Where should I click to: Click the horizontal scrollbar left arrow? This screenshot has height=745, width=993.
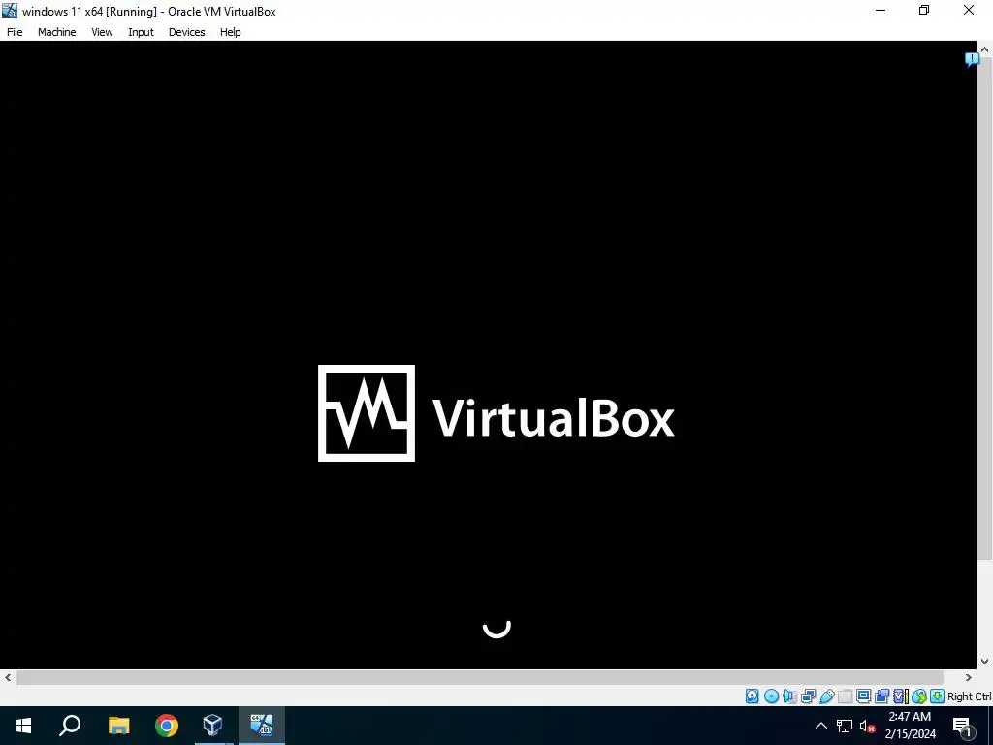[8, 677]
